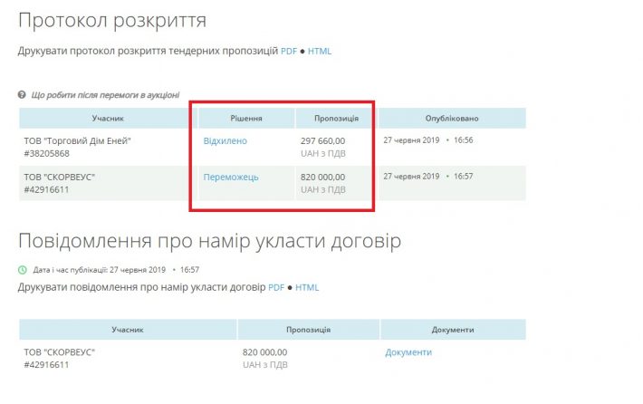The image size is (643, 404).
Task: Select 'Учасник' header in the protocol table
Action: coord(107,119)
